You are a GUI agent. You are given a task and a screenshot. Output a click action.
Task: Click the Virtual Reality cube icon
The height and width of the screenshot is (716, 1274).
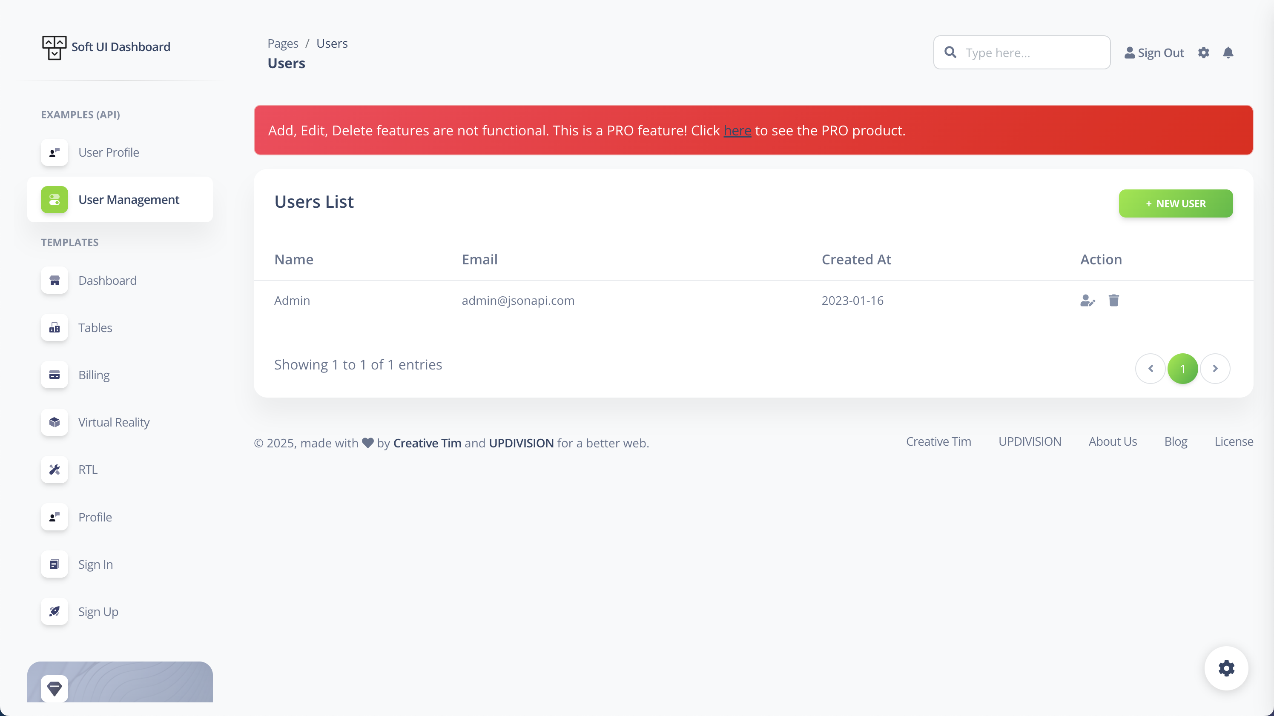point(55,422)
